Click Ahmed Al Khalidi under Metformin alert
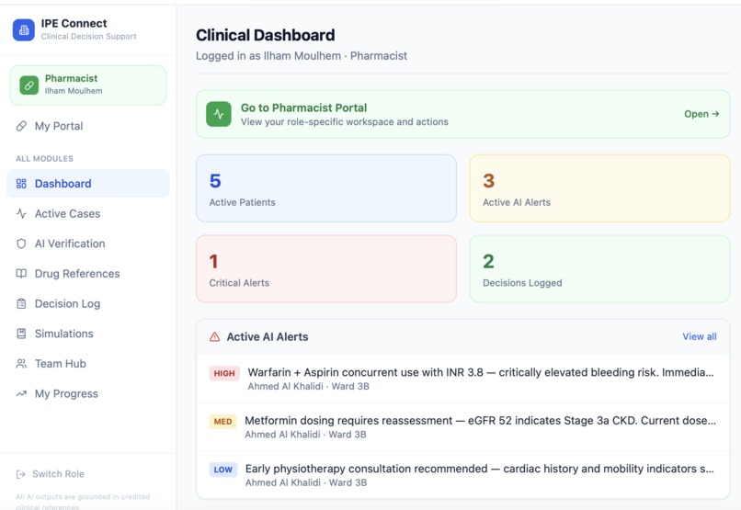The width and height of the screenshot is (741, 510). (282, 435)
